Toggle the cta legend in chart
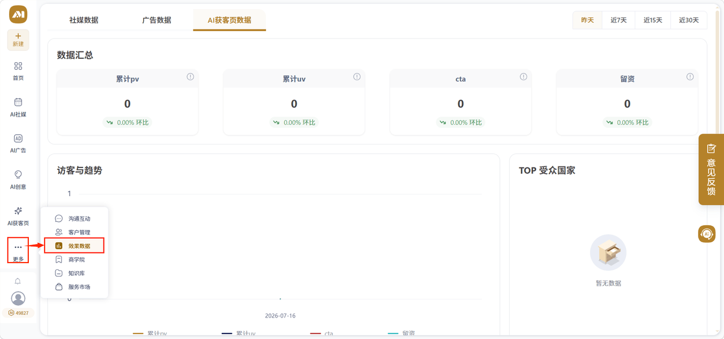 [x=322, y=334]
